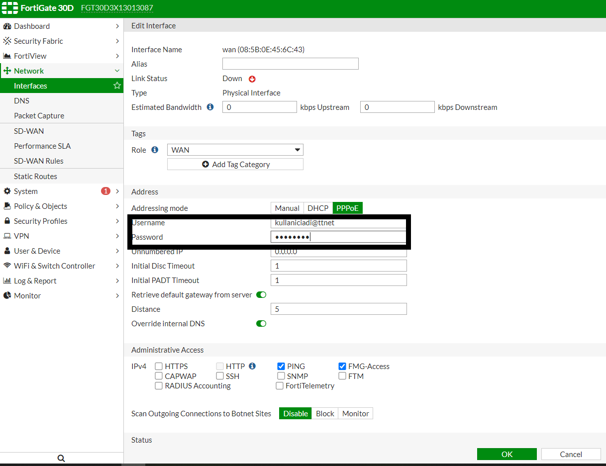This screenshot has width=606, height=466.
Task: Expand the FortiView chevron
Action: click(117, 56)
